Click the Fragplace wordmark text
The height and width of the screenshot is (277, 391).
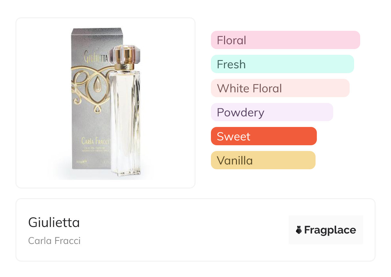330,230
